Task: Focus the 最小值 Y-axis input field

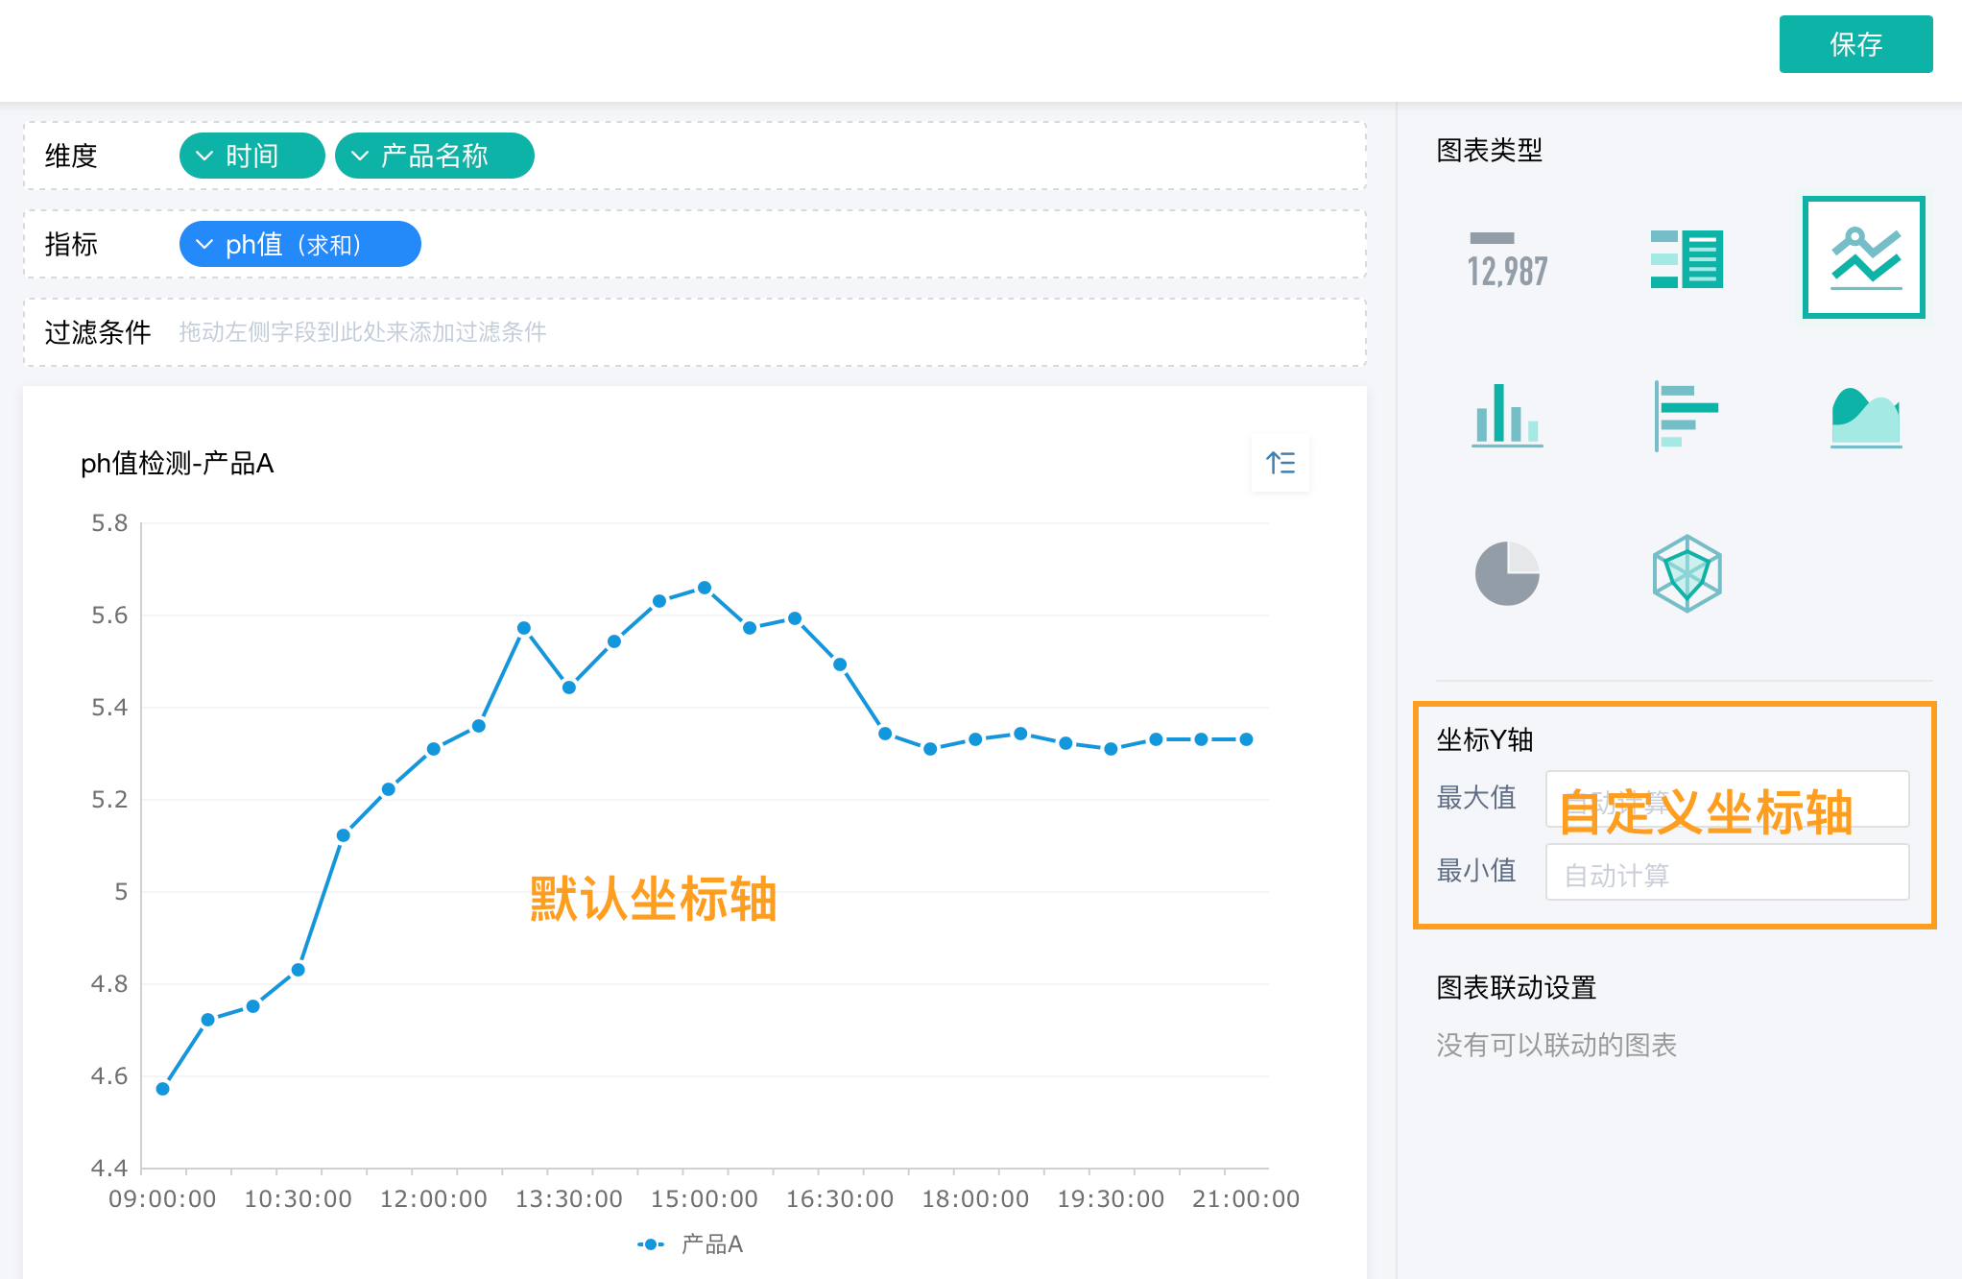Action: coord(1727,872)
